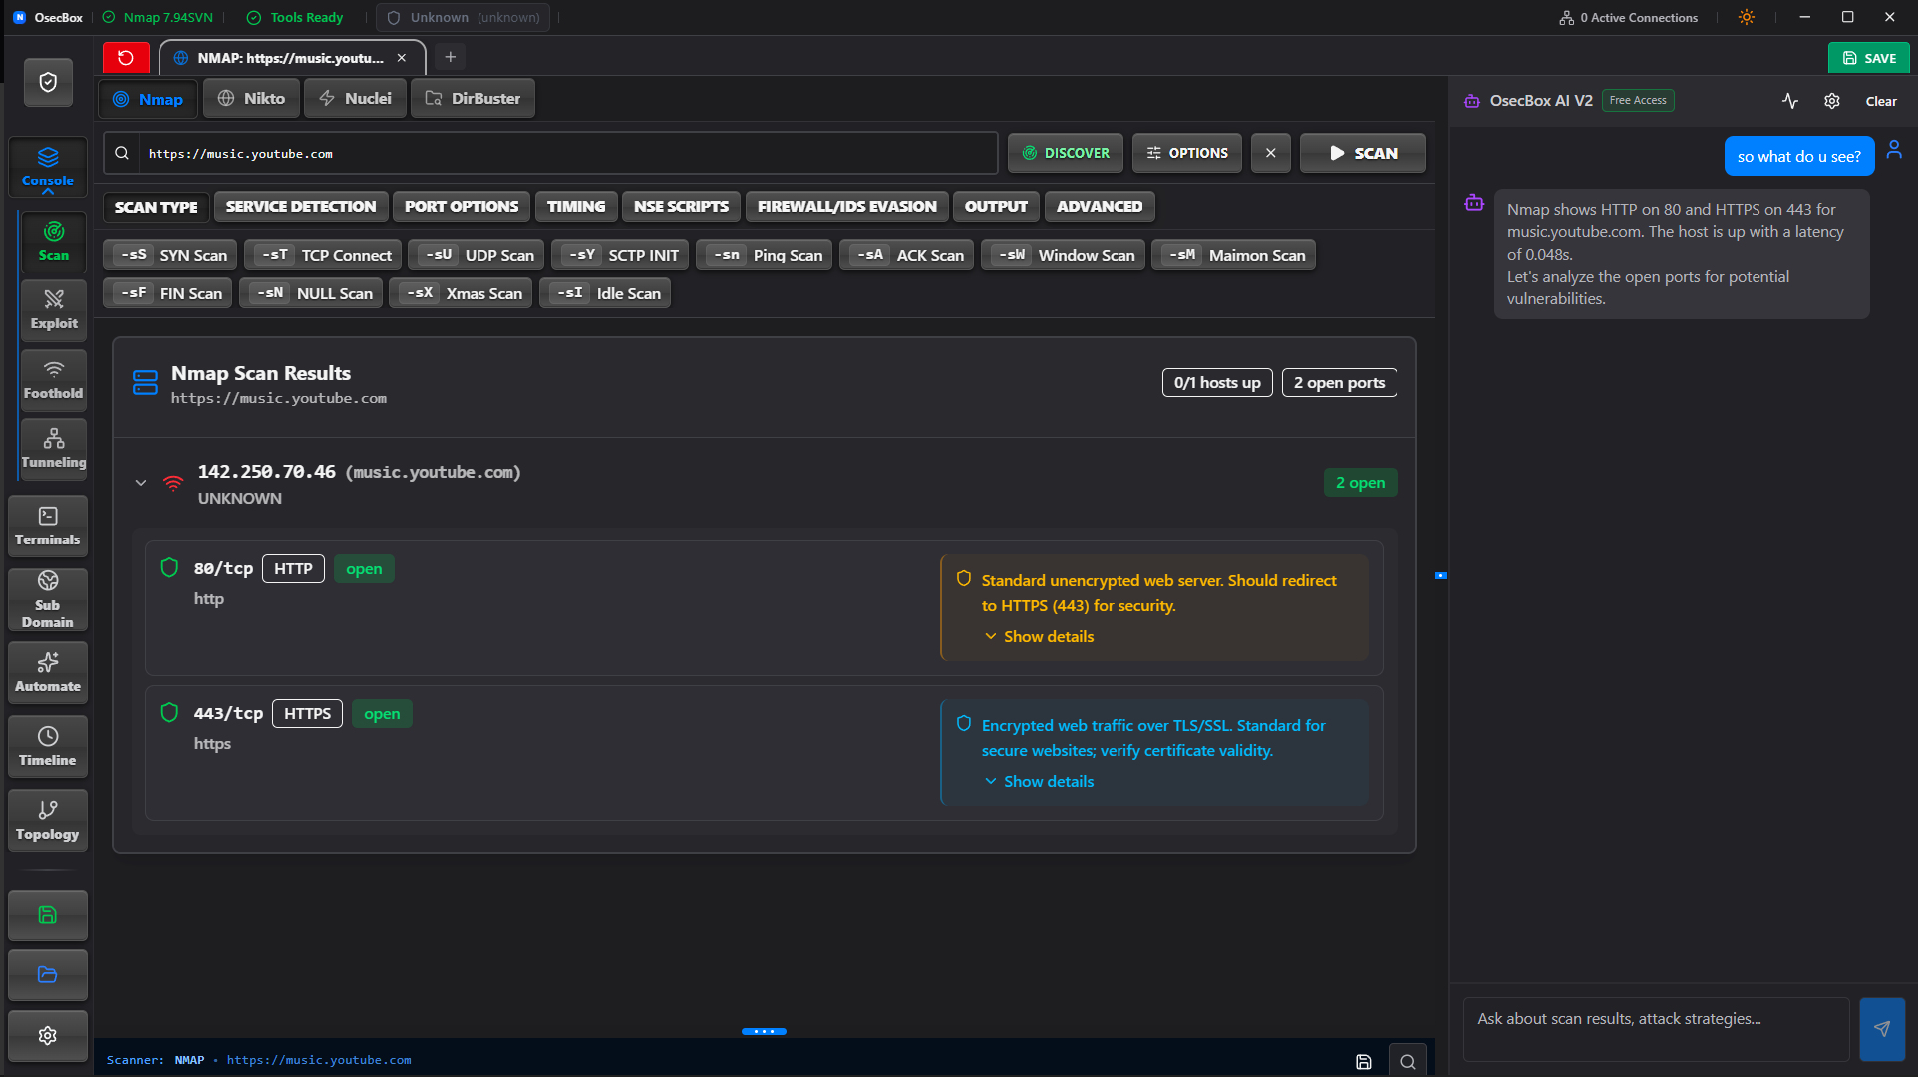
Task: Expand Show details for port 443
Action: pyautogui.click(x=1039, y=781)
